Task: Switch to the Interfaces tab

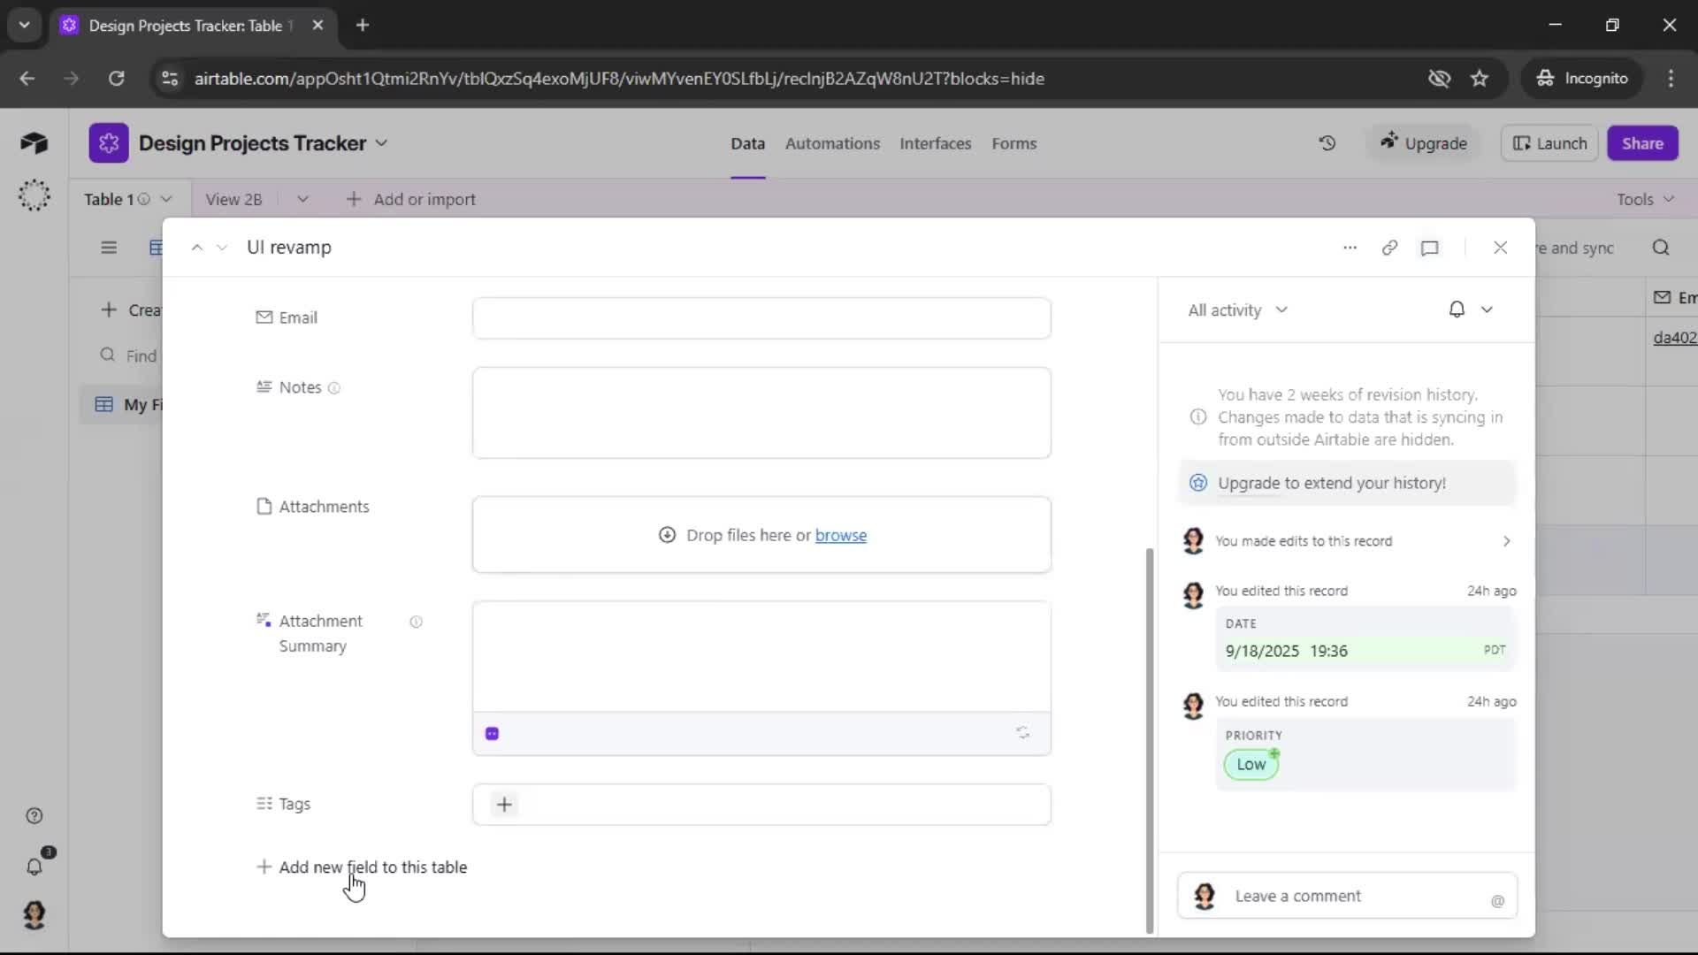Action: [935, 143]
